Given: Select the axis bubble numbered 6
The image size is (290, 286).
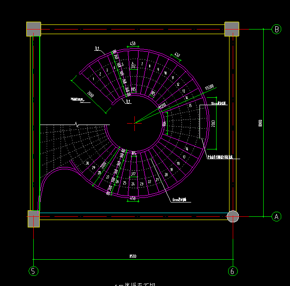Looking at the screenshot, I should click(x=233, y=271).
